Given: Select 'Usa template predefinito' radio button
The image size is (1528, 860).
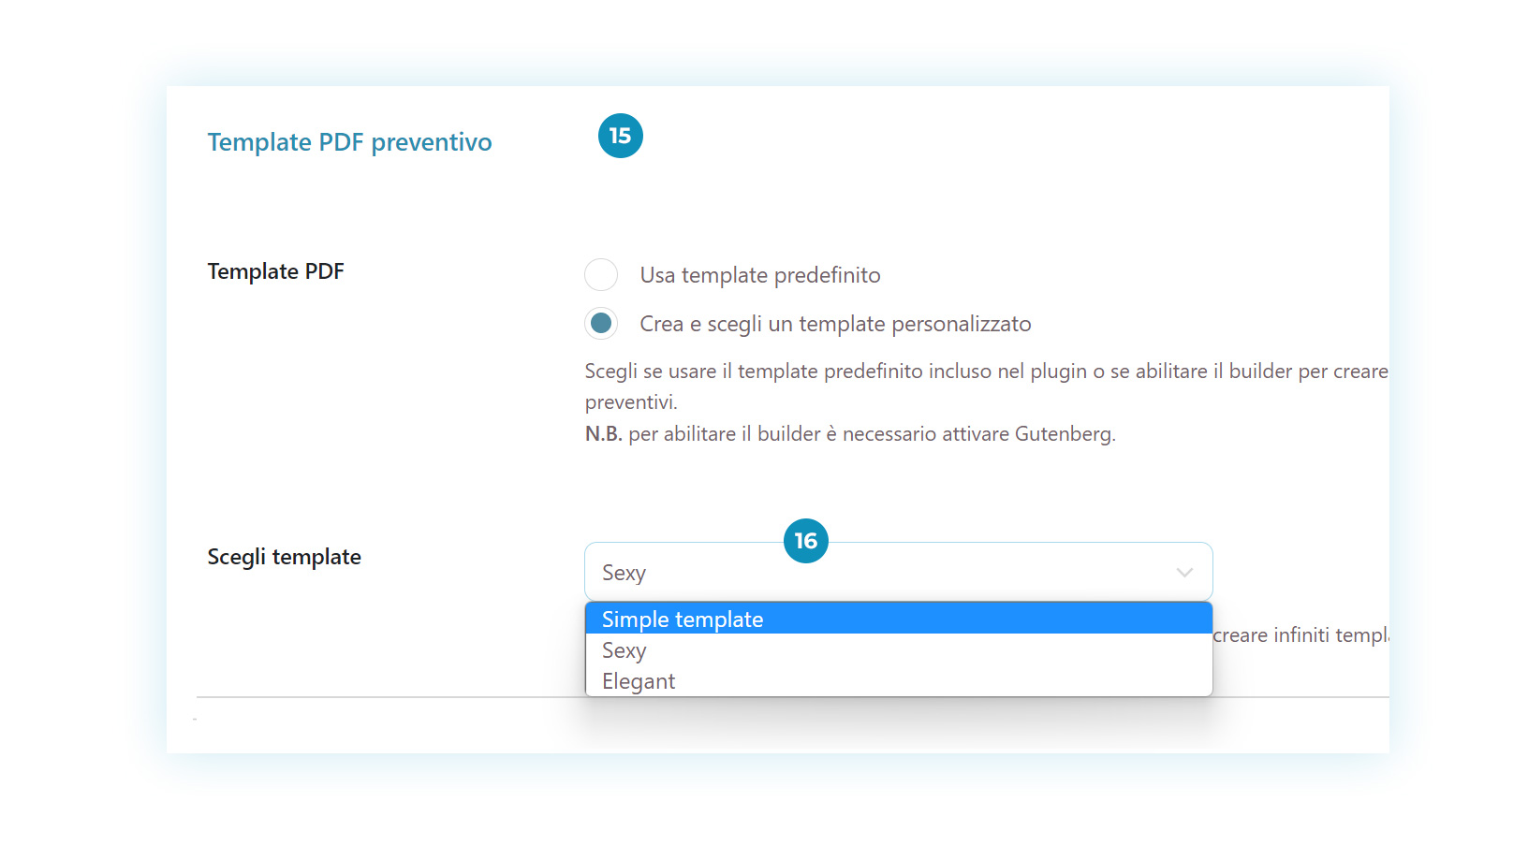Looking at the screenshot, I should 601,275.
